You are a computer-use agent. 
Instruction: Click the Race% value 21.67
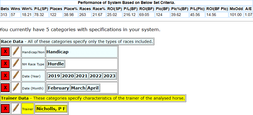[99, 15]
